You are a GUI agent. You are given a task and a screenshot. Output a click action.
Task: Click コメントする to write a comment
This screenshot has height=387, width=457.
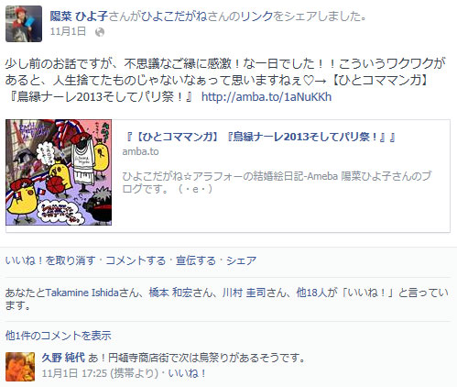(x=136, y=260)
